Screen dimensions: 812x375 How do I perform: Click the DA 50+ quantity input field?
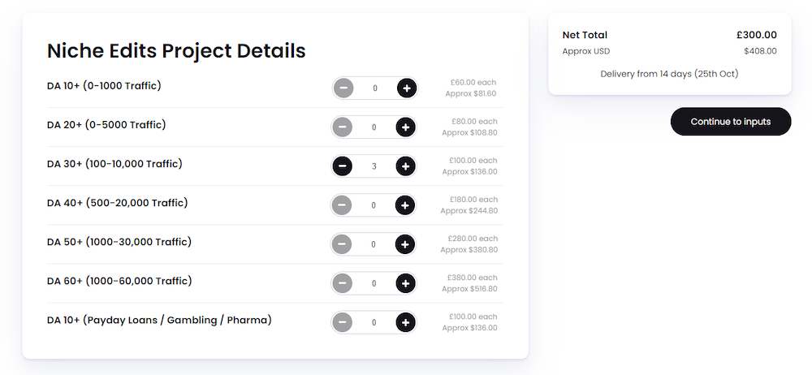(374, 244)
